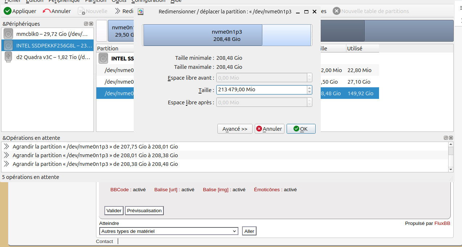462x247 pixels.
Task: Click the 5 opérations en attente status
Action: pos(30,177)
